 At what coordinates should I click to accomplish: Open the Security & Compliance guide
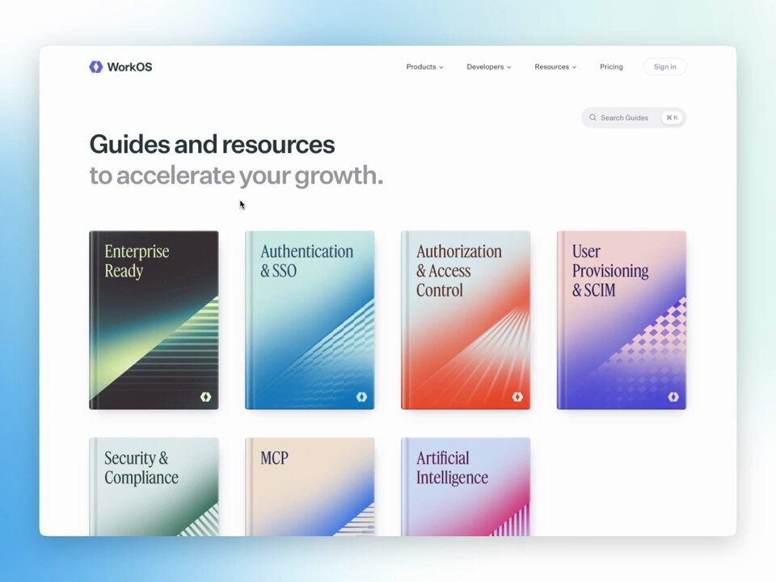pyautogui.click(x=154, y=487)
